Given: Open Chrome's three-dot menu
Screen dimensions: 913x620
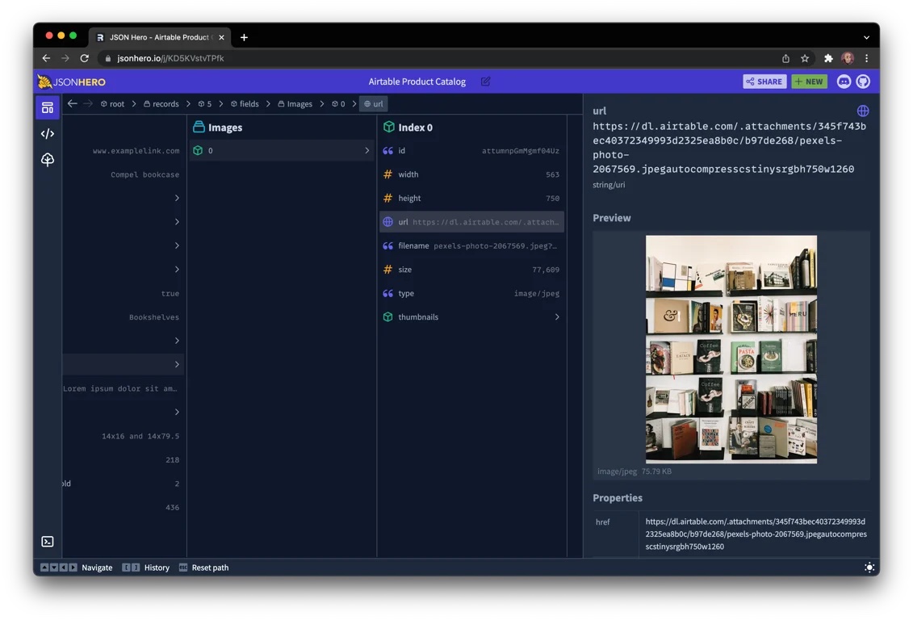Looking at the screenshot, I should [866, 58].
